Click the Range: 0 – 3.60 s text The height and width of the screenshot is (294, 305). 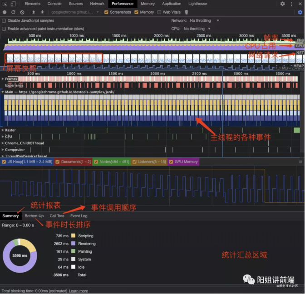point(18,225)
